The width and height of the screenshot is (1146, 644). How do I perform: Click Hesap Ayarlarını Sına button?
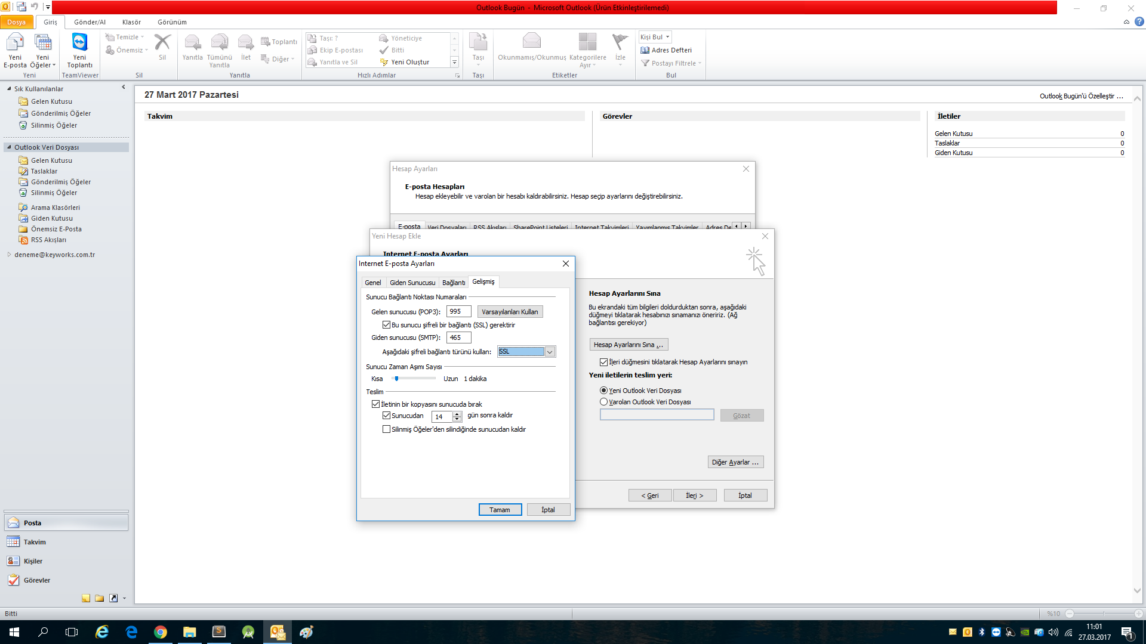(629, 345)
